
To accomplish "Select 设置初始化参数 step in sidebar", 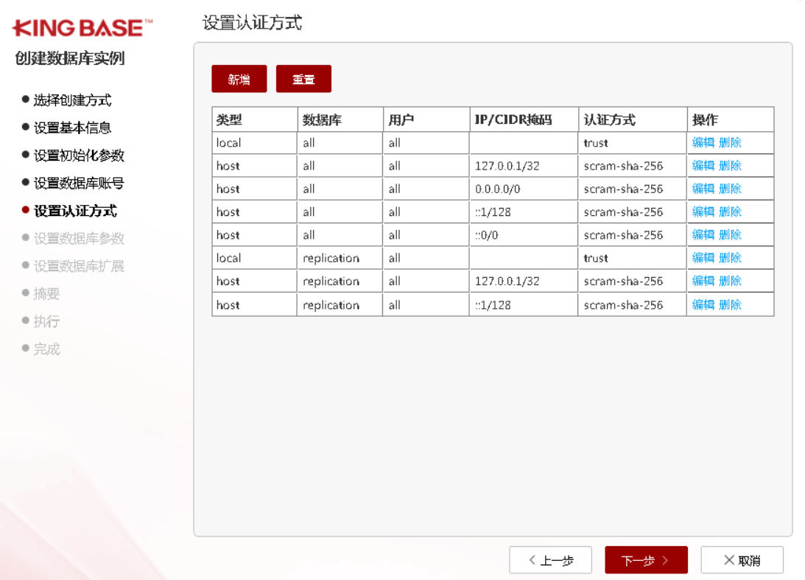I will pos(79,156).
